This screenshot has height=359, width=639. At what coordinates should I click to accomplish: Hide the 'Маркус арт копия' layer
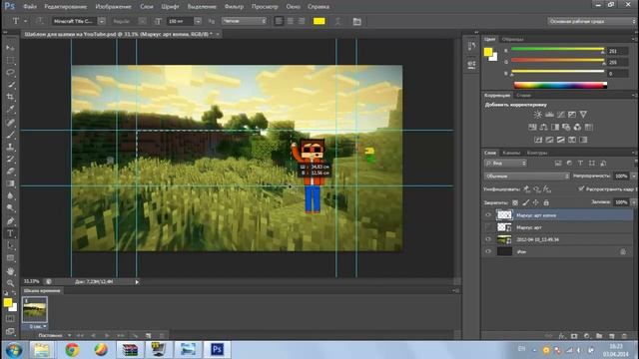coord(488,215)
